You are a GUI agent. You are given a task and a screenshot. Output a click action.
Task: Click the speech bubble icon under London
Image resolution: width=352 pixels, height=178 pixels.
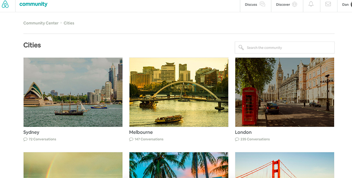pos(237,139)
